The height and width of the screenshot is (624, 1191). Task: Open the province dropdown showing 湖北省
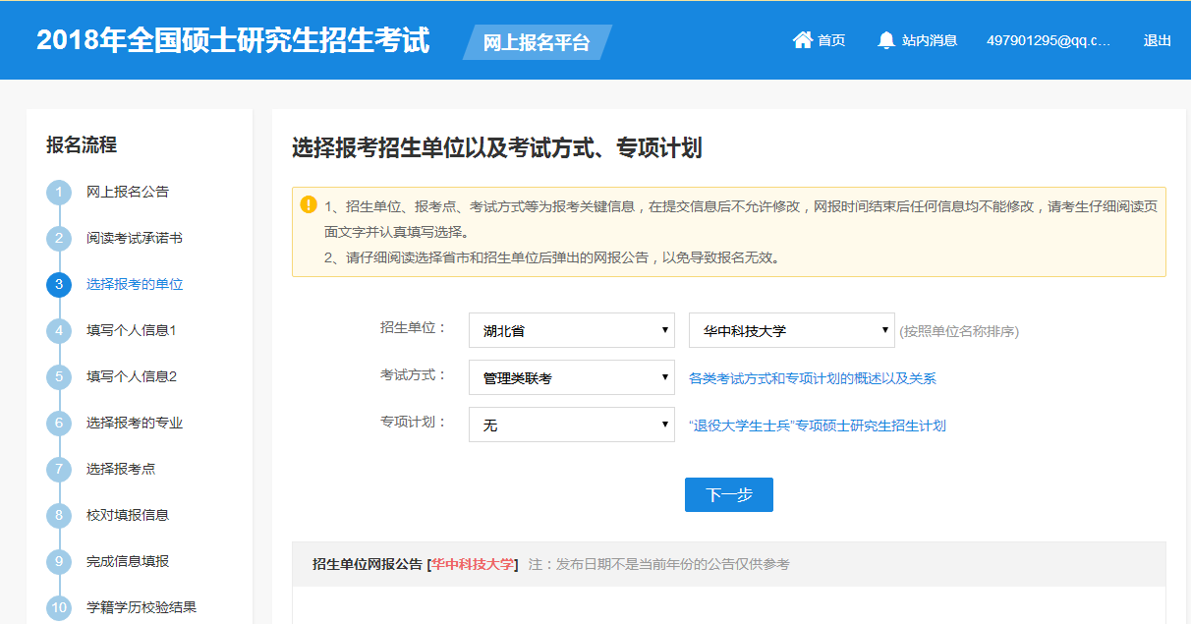click(x=571, y=331)
